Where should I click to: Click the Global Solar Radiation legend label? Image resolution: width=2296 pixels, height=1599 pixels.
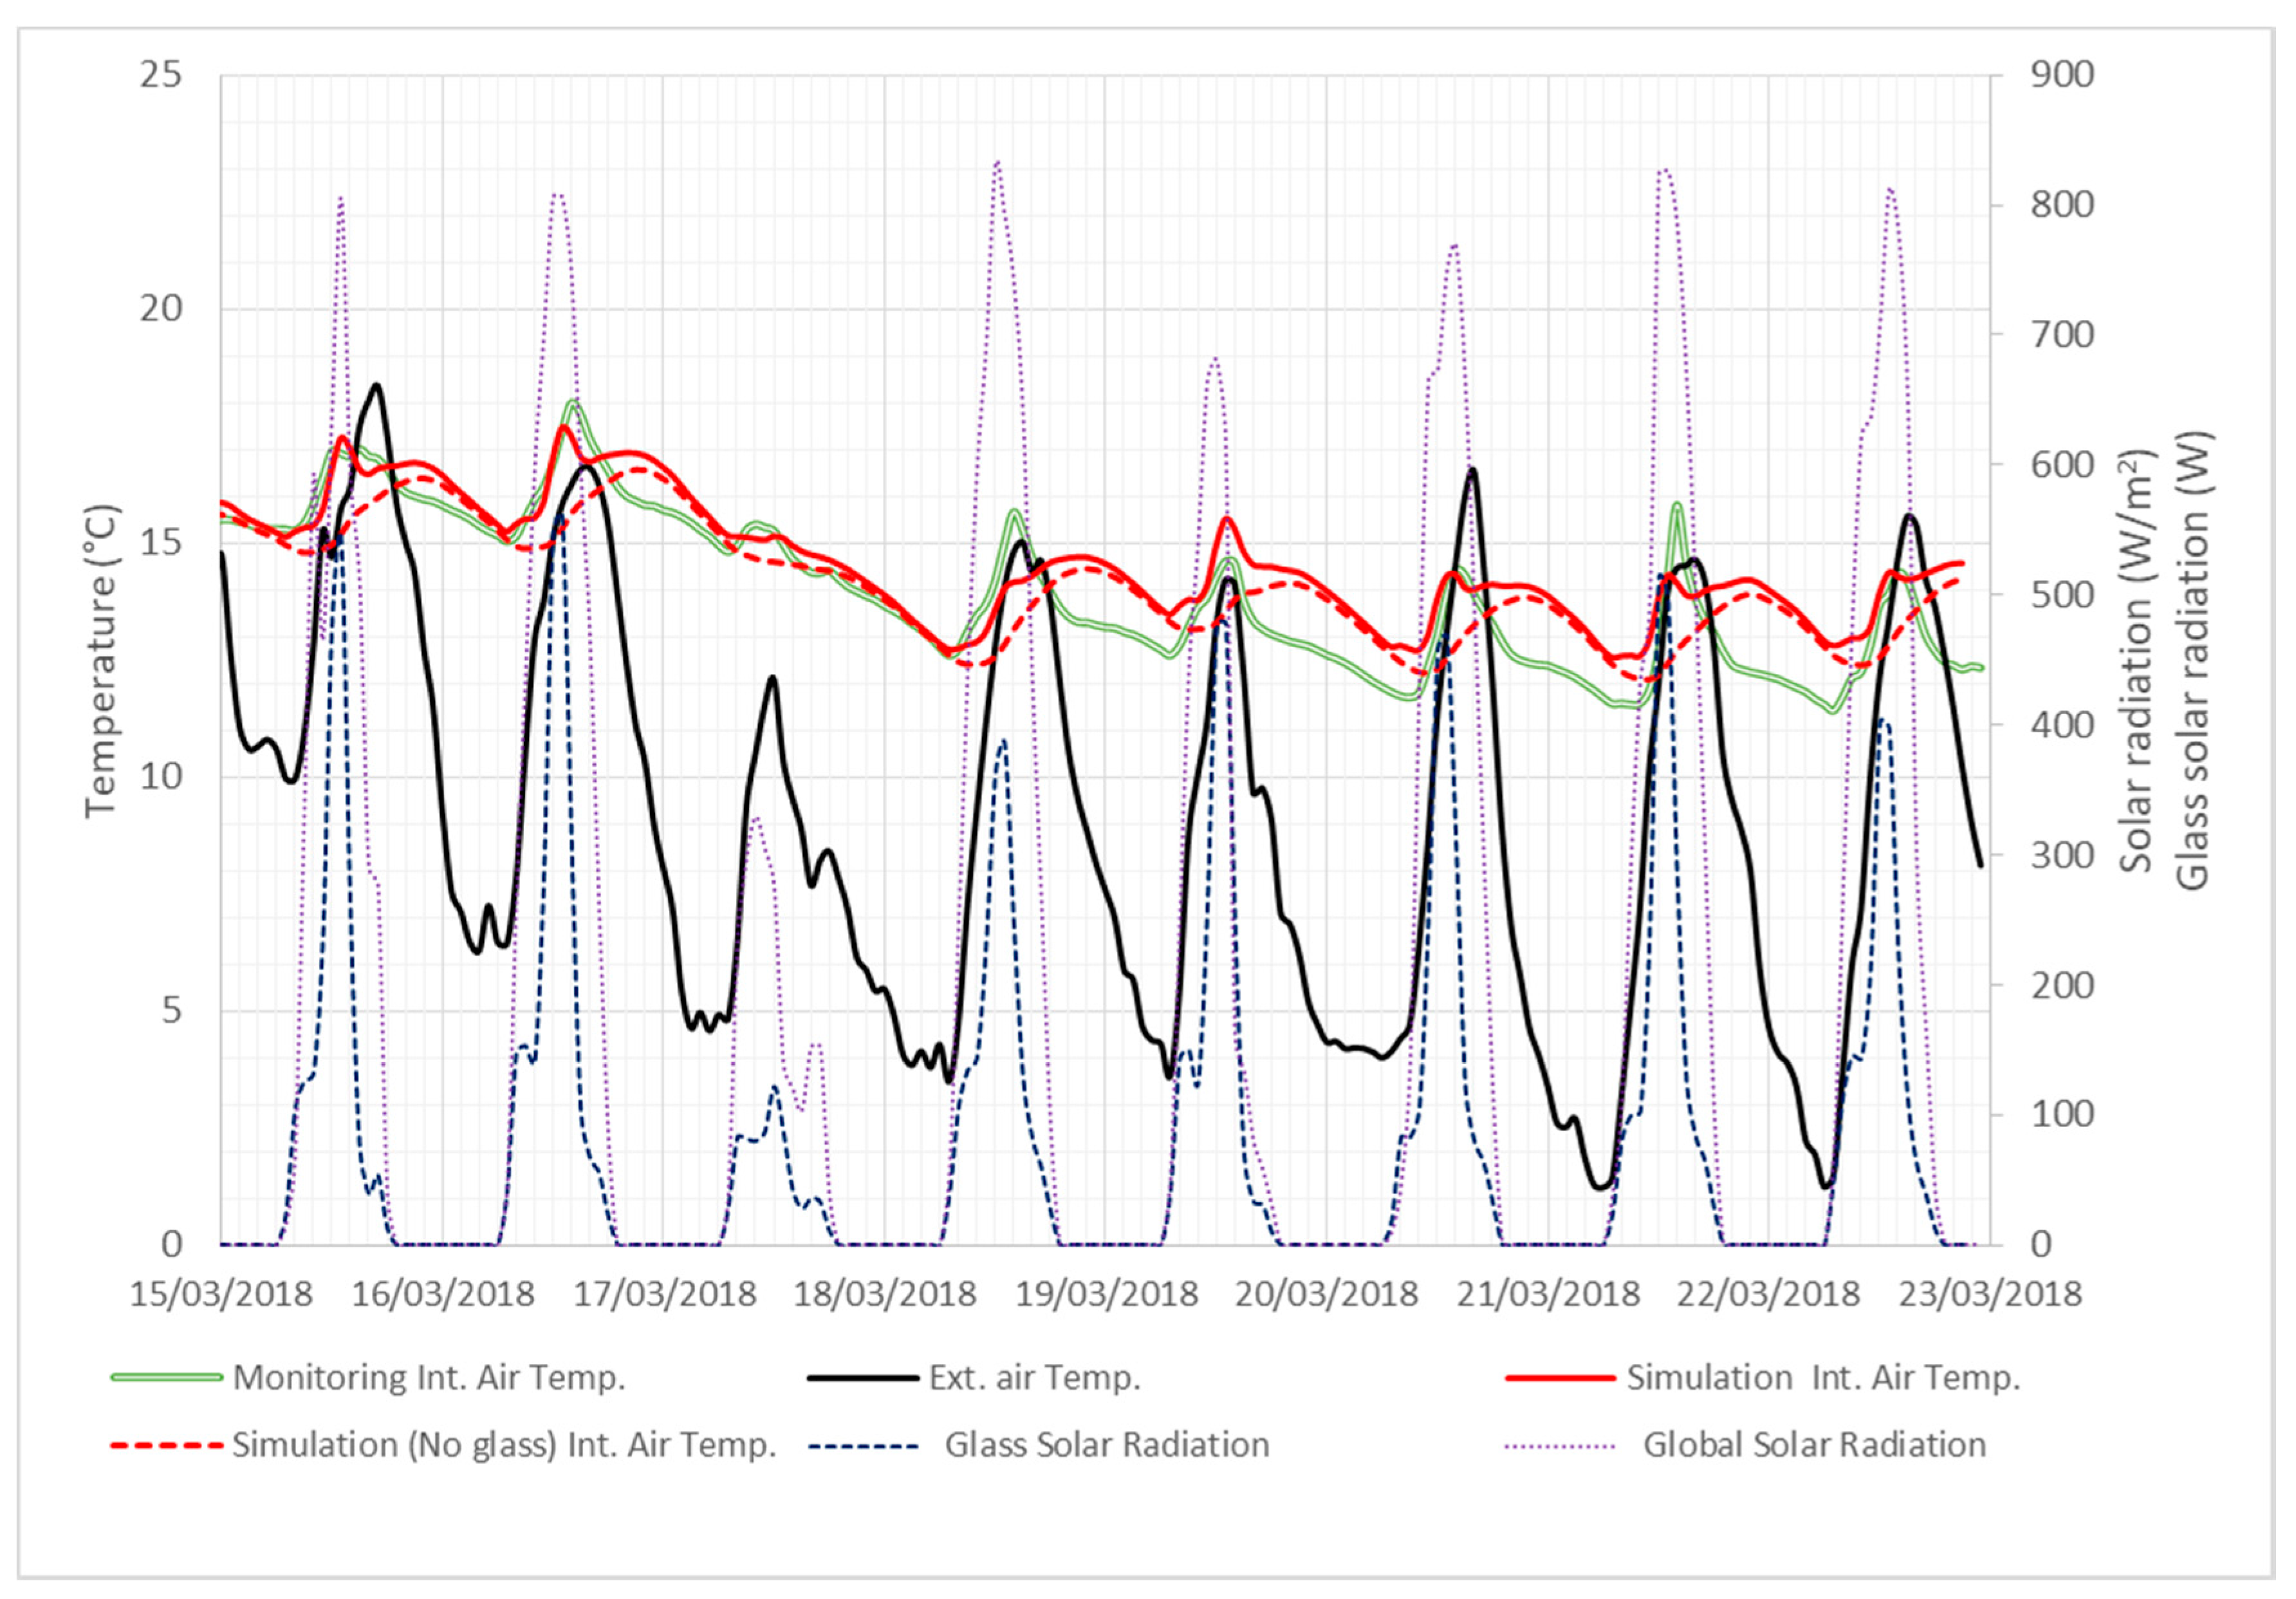click(1814, 1445)
